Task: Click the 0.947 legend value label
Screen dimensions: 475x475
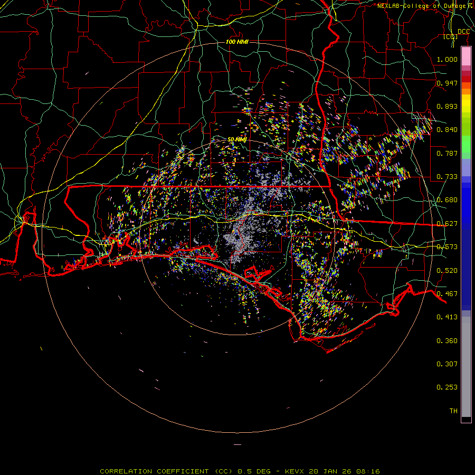Action: pos(446,83)
